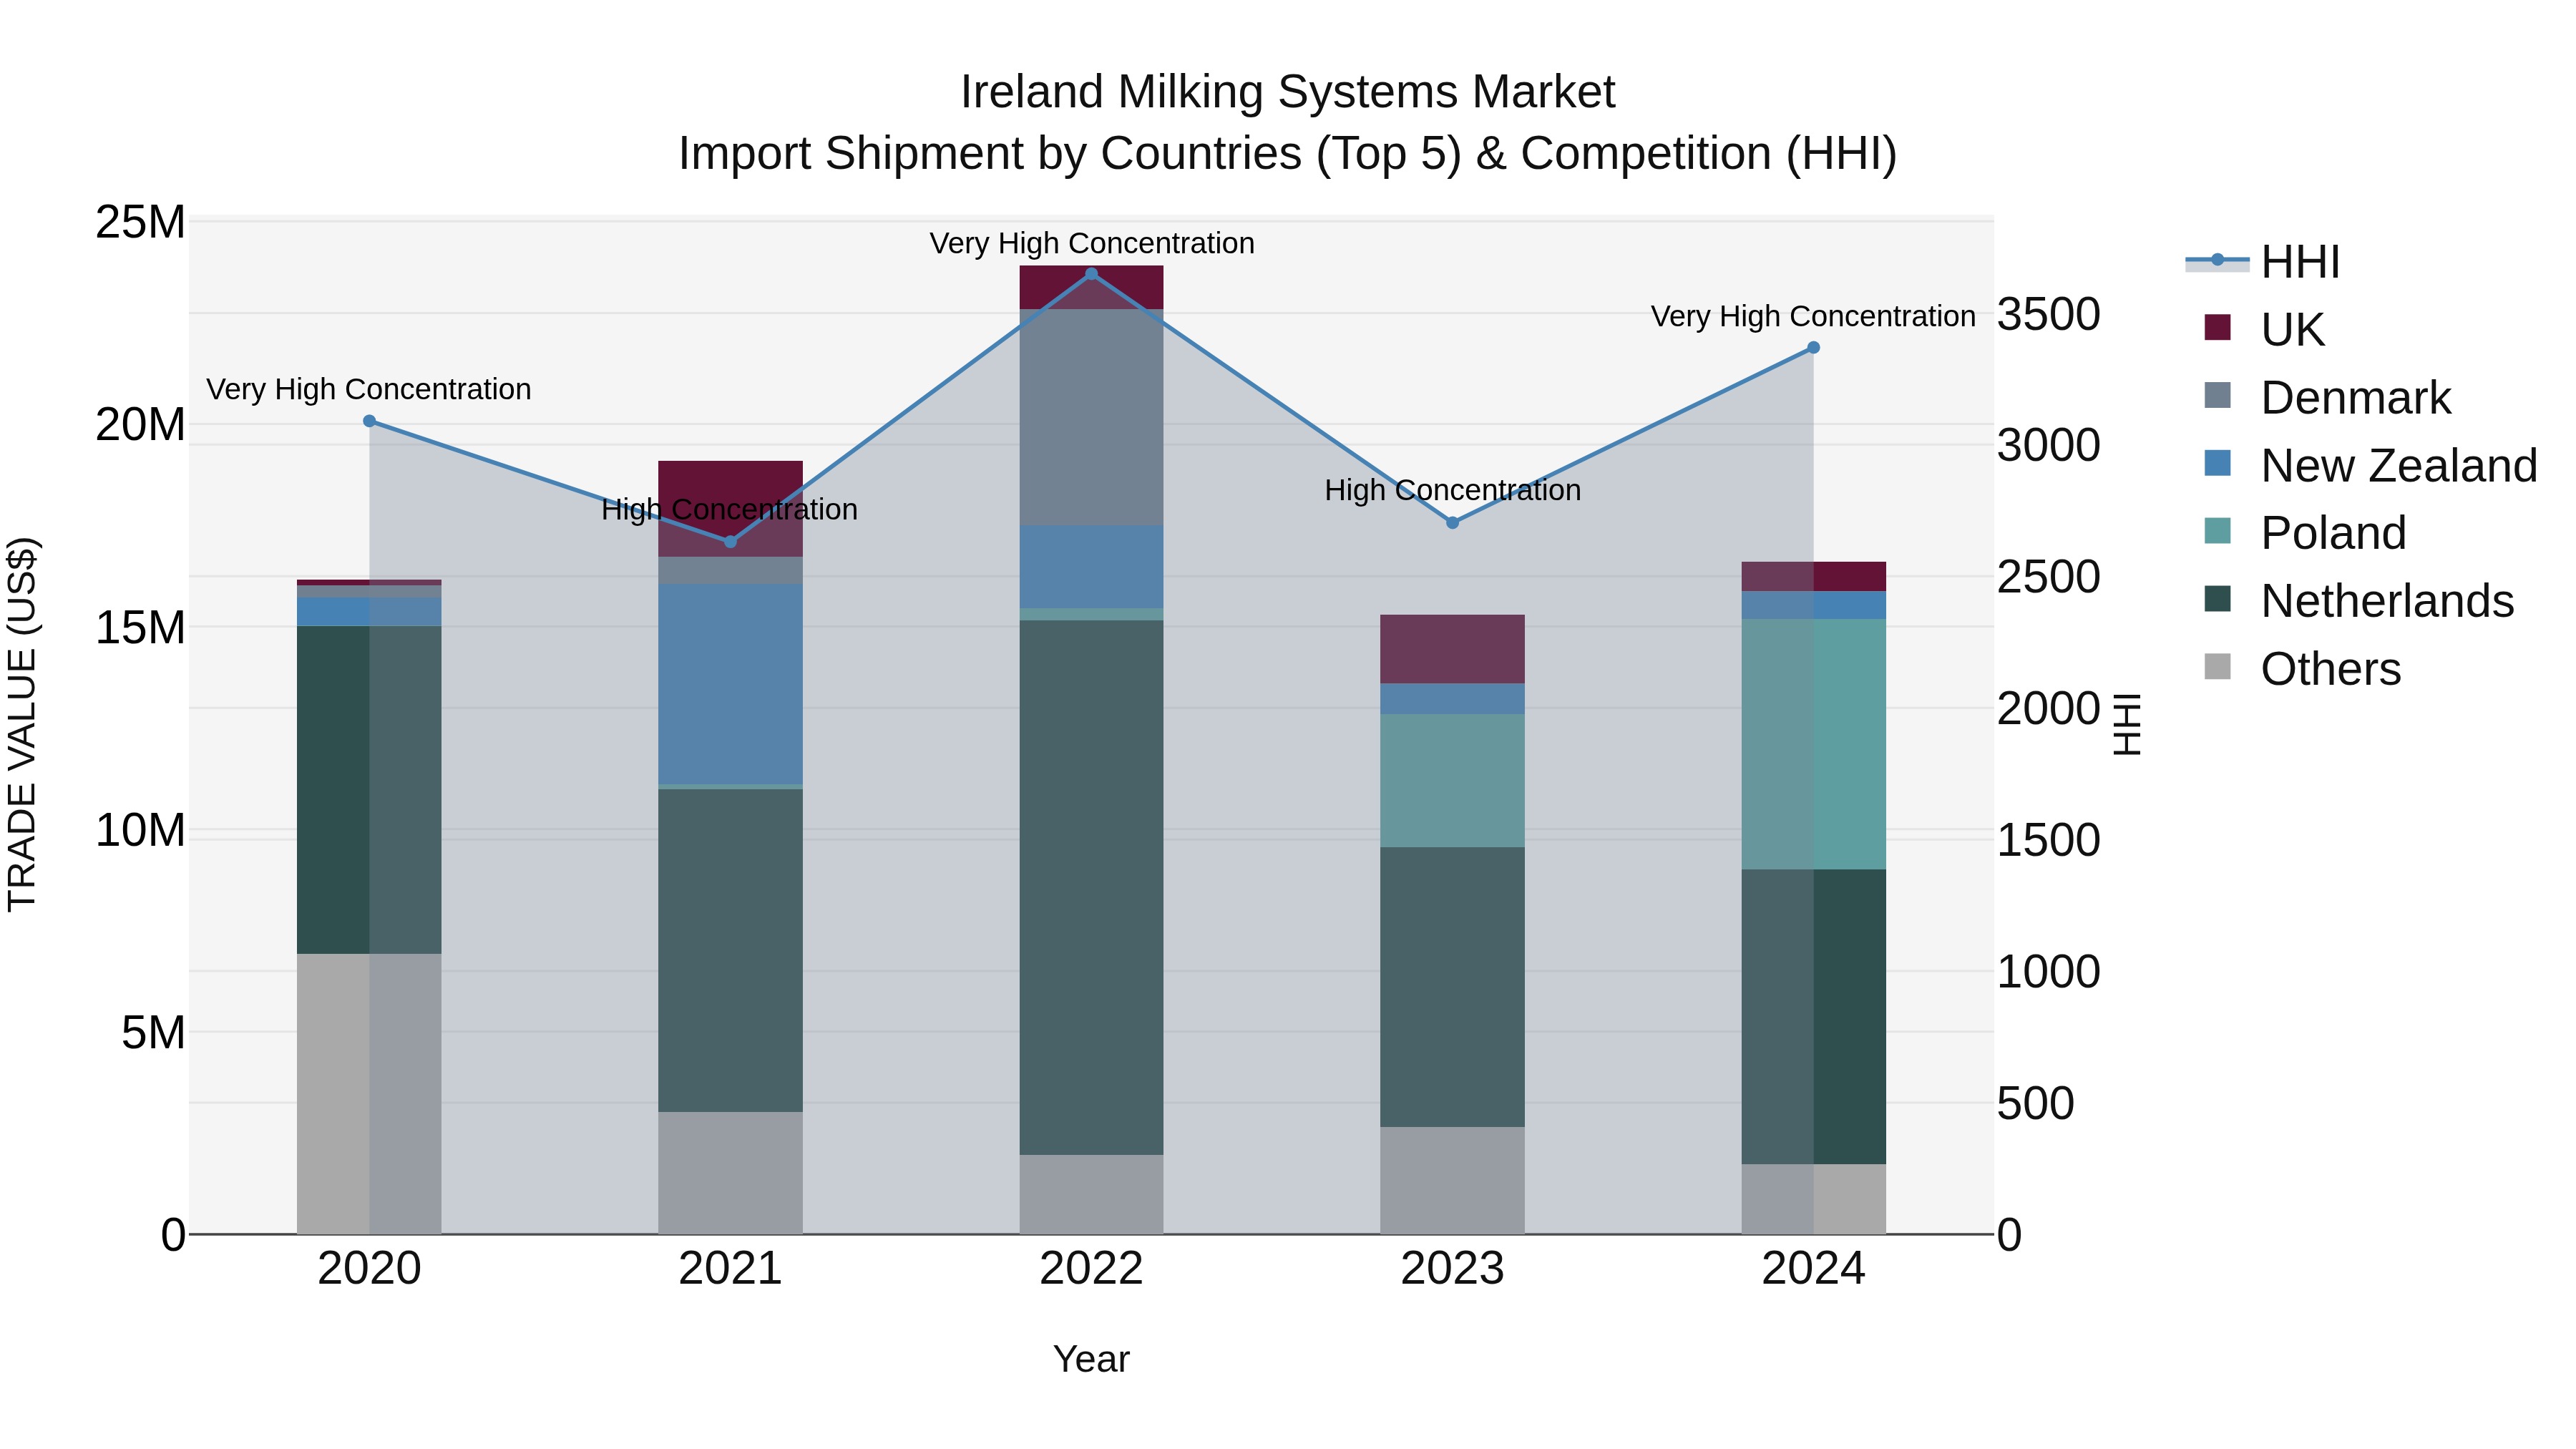Click the 2022 'Very High Concentration' annotation

click(x=1092, y=244)
